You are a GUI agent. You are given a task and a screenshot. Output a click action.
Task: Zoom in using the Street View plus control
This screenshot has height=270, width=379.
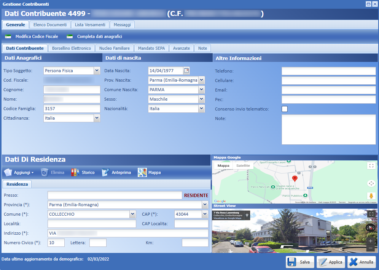371,241
